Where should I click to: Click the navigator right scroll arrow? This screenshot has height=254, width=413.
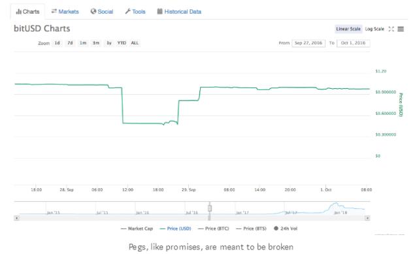click(367, 218)
